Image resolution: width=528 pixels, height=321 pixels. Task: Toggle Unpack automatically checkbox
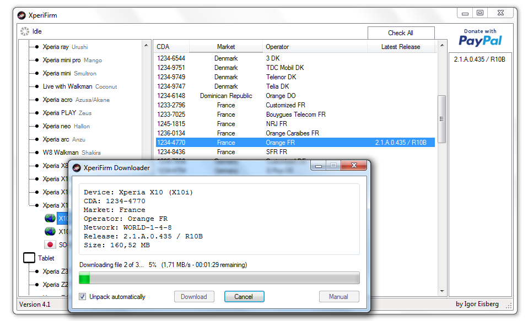click(83, 296)
